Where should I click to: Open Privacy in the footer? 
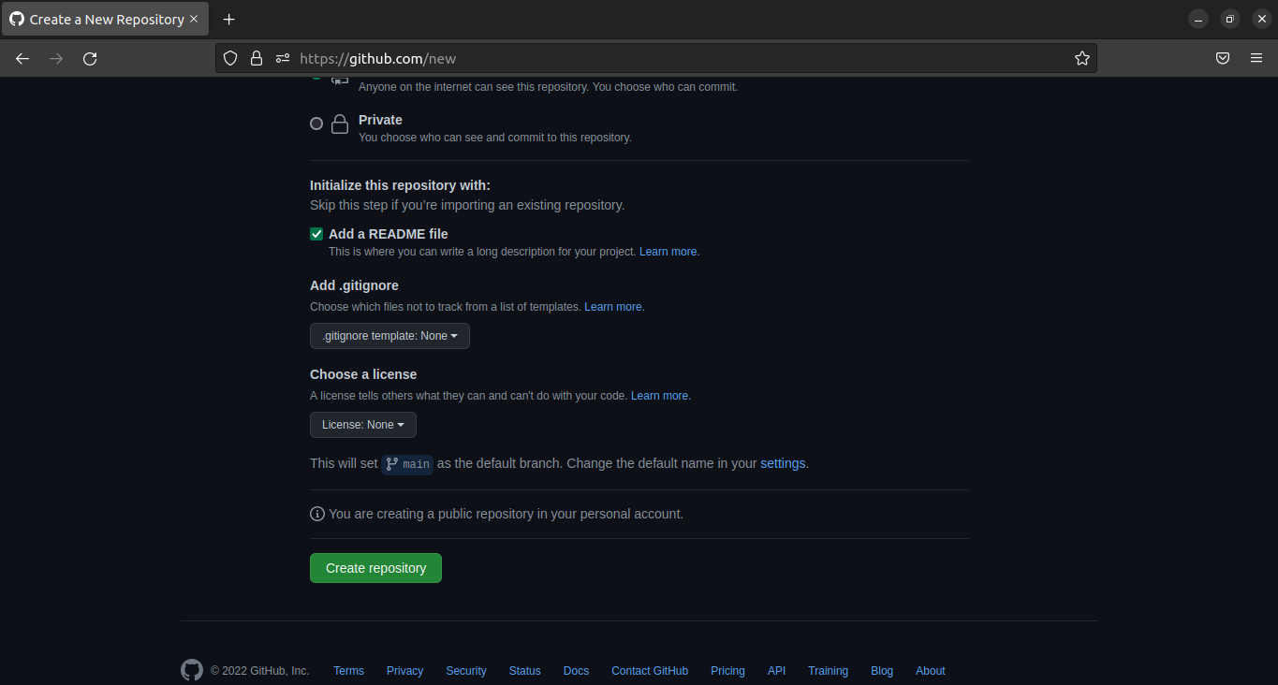coord(404,671)
